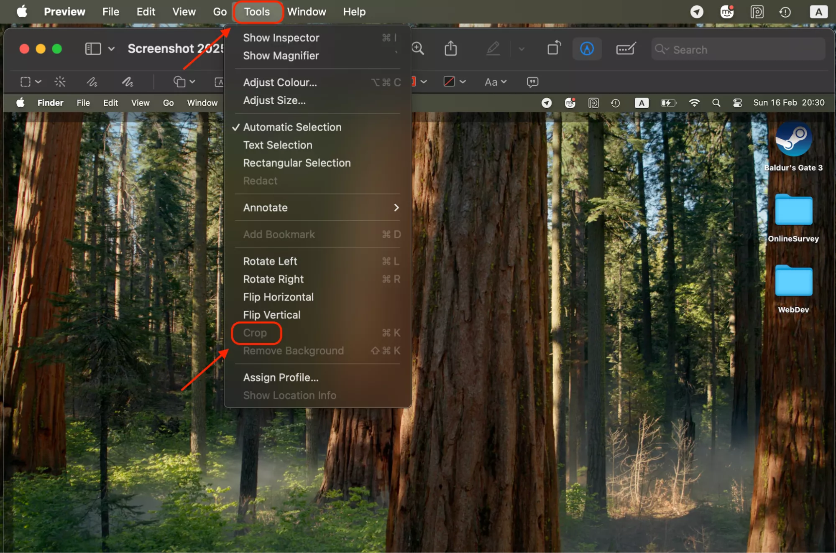Open the sidebar view options chevron
Image resolution: width=836 pixels, height=553 pixels.
[x=111, y=48]
